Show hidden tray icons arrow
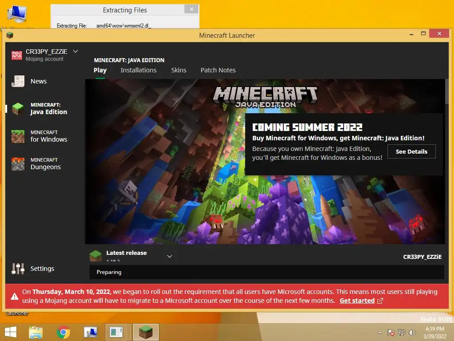The height and width of the screenshot is (341, 454). (380, 333)
